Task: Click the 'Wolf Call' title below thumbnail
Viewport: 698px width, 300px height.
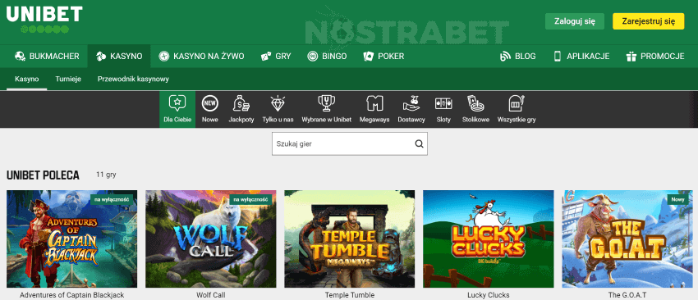Action: 211,295
